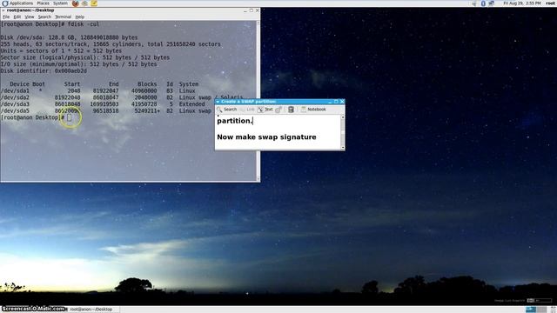Image resolution: width=557 pixels, height=313 pixels.
Task: Launch the Firefox browser from top panel
Action: tap(76, 3)
